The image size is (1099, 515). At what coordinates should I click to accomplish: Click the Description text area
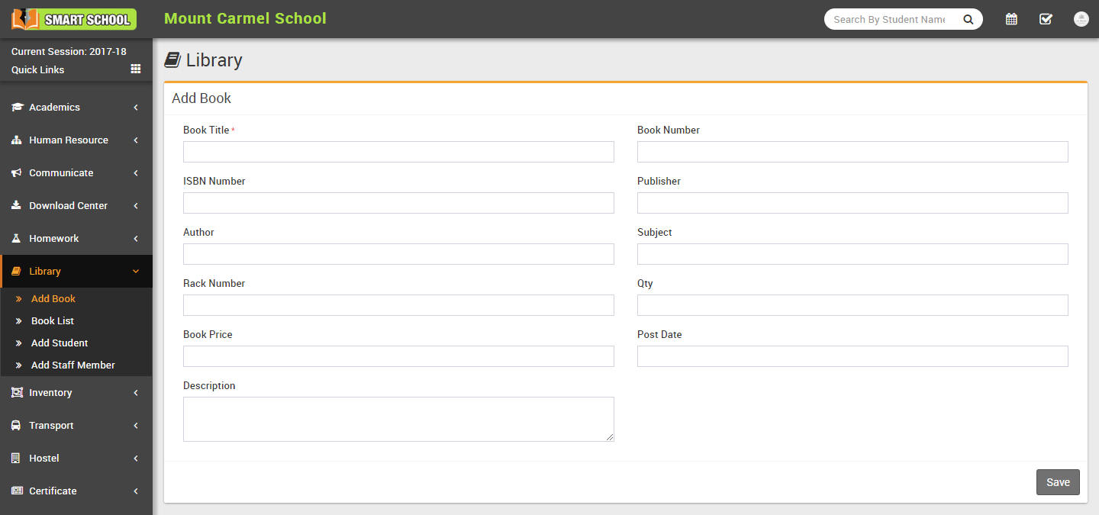(398, 419)
